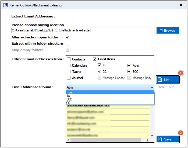Close the Kernel Outlook Attachment Extractor window
Screen dimensions: 188x148
click(181, 5)
